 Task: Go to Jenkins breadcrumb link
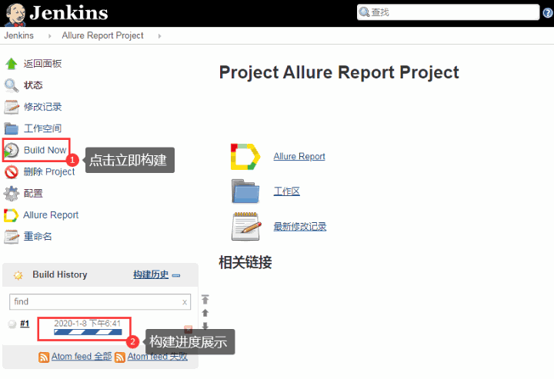(18, 35)
